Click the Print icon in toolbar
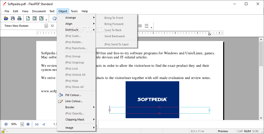Image resolution: width=264 pixels, height=134 pixels. pyautogui.click(x=19, y=18)
